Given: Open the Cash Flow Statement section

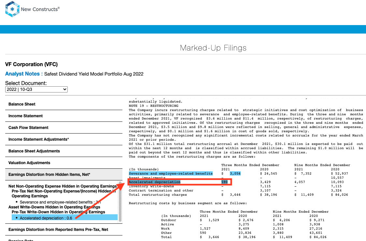Looking at the screenshot, I should click(64, 128).
